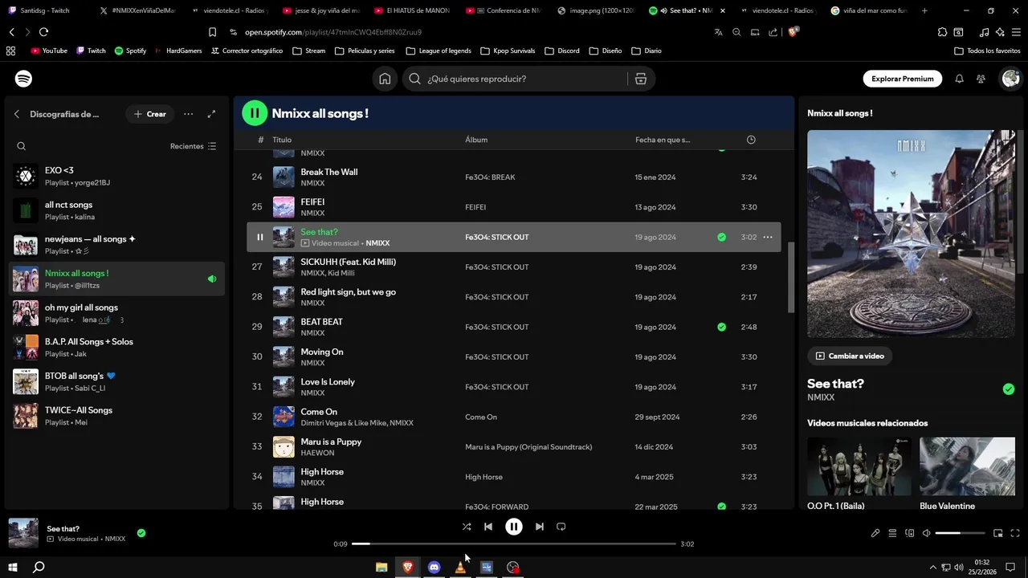Search within the library magnifier icon
This screenshot has height=578, width=1028.
pos(22,146)
